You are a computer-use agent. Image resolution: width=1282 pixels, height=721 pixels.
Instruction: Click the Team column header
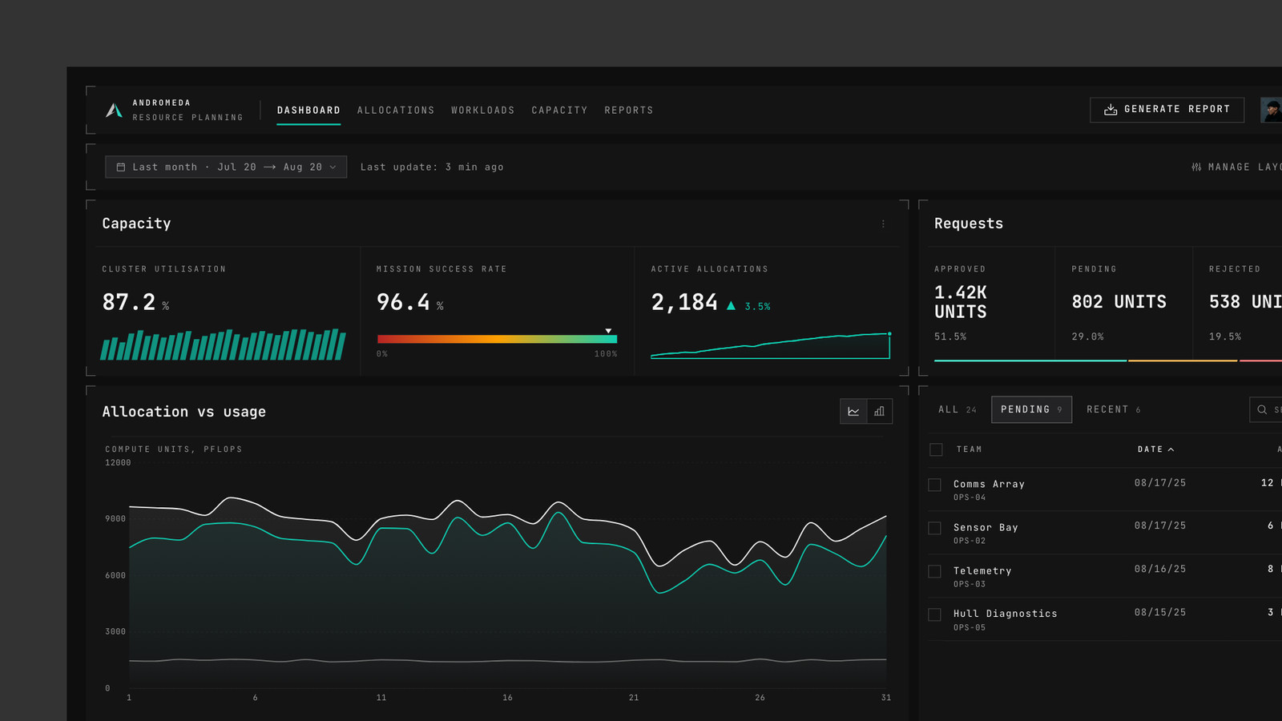[x=969, y=449]
